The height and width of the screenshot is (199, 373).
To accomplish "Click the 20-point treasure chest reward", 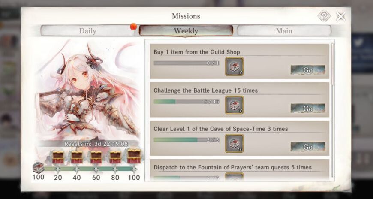I will 58,157.
